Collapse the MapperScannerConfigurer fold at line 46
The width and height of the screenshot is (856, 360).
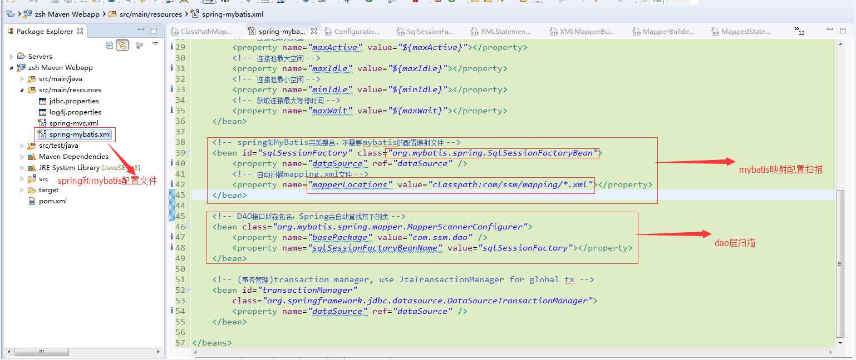tap(188, 227)
